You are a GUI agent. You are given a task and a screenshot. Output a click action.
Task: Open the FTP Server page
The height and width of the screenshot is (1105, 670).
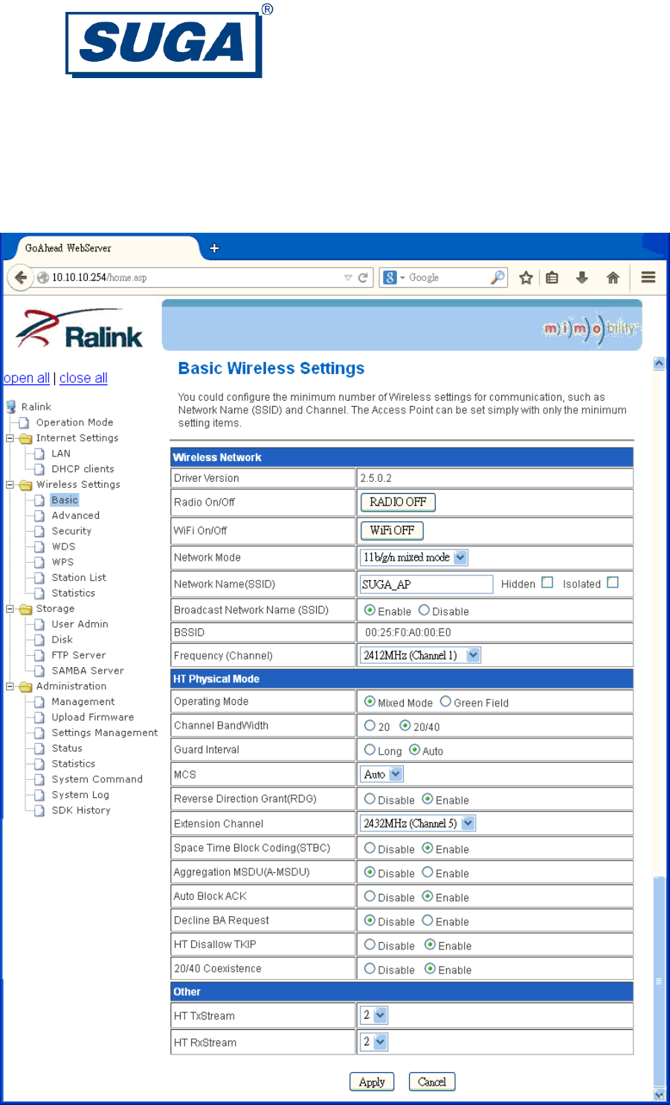(79, 655)
